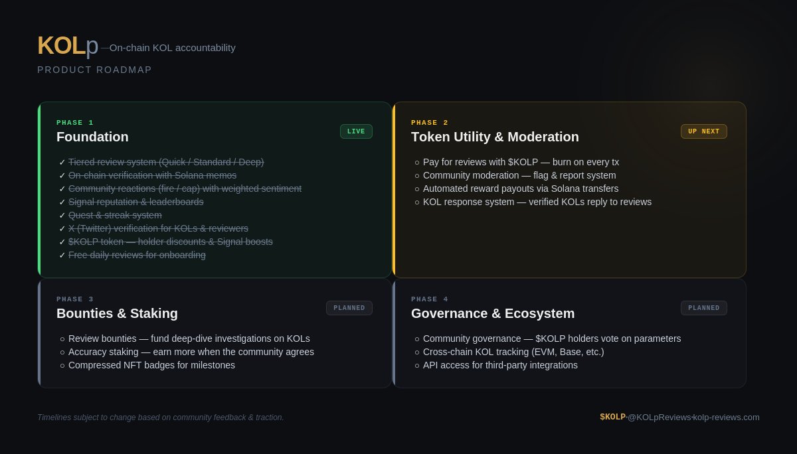Click 'Community moderation — flag & report system'
This screenshot has width=797, height=454.
tap(519, 175)
